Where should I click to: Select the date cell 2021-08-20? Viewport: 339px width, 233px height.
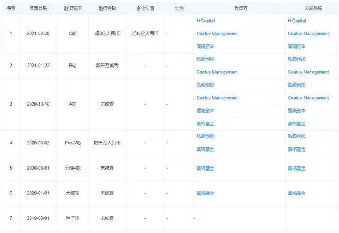point(38,34)
